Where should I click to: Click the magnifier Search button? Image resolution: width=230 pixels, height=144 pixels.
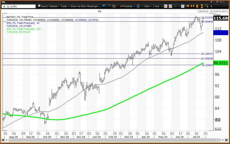pos(42,6)
